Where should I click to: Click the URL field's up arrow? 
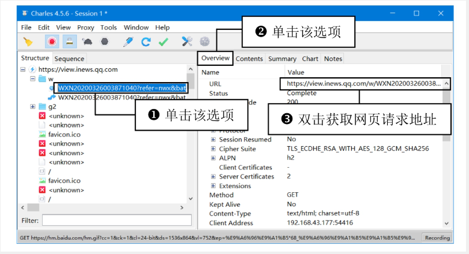pyautogui.click(x=446, y=83)
